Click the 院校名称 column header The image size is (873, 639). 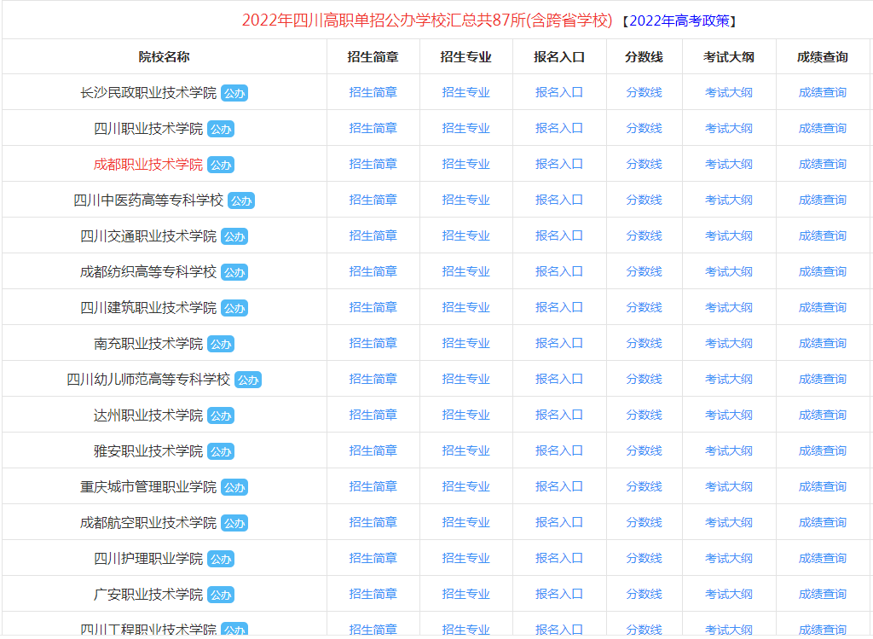point(165,57)
